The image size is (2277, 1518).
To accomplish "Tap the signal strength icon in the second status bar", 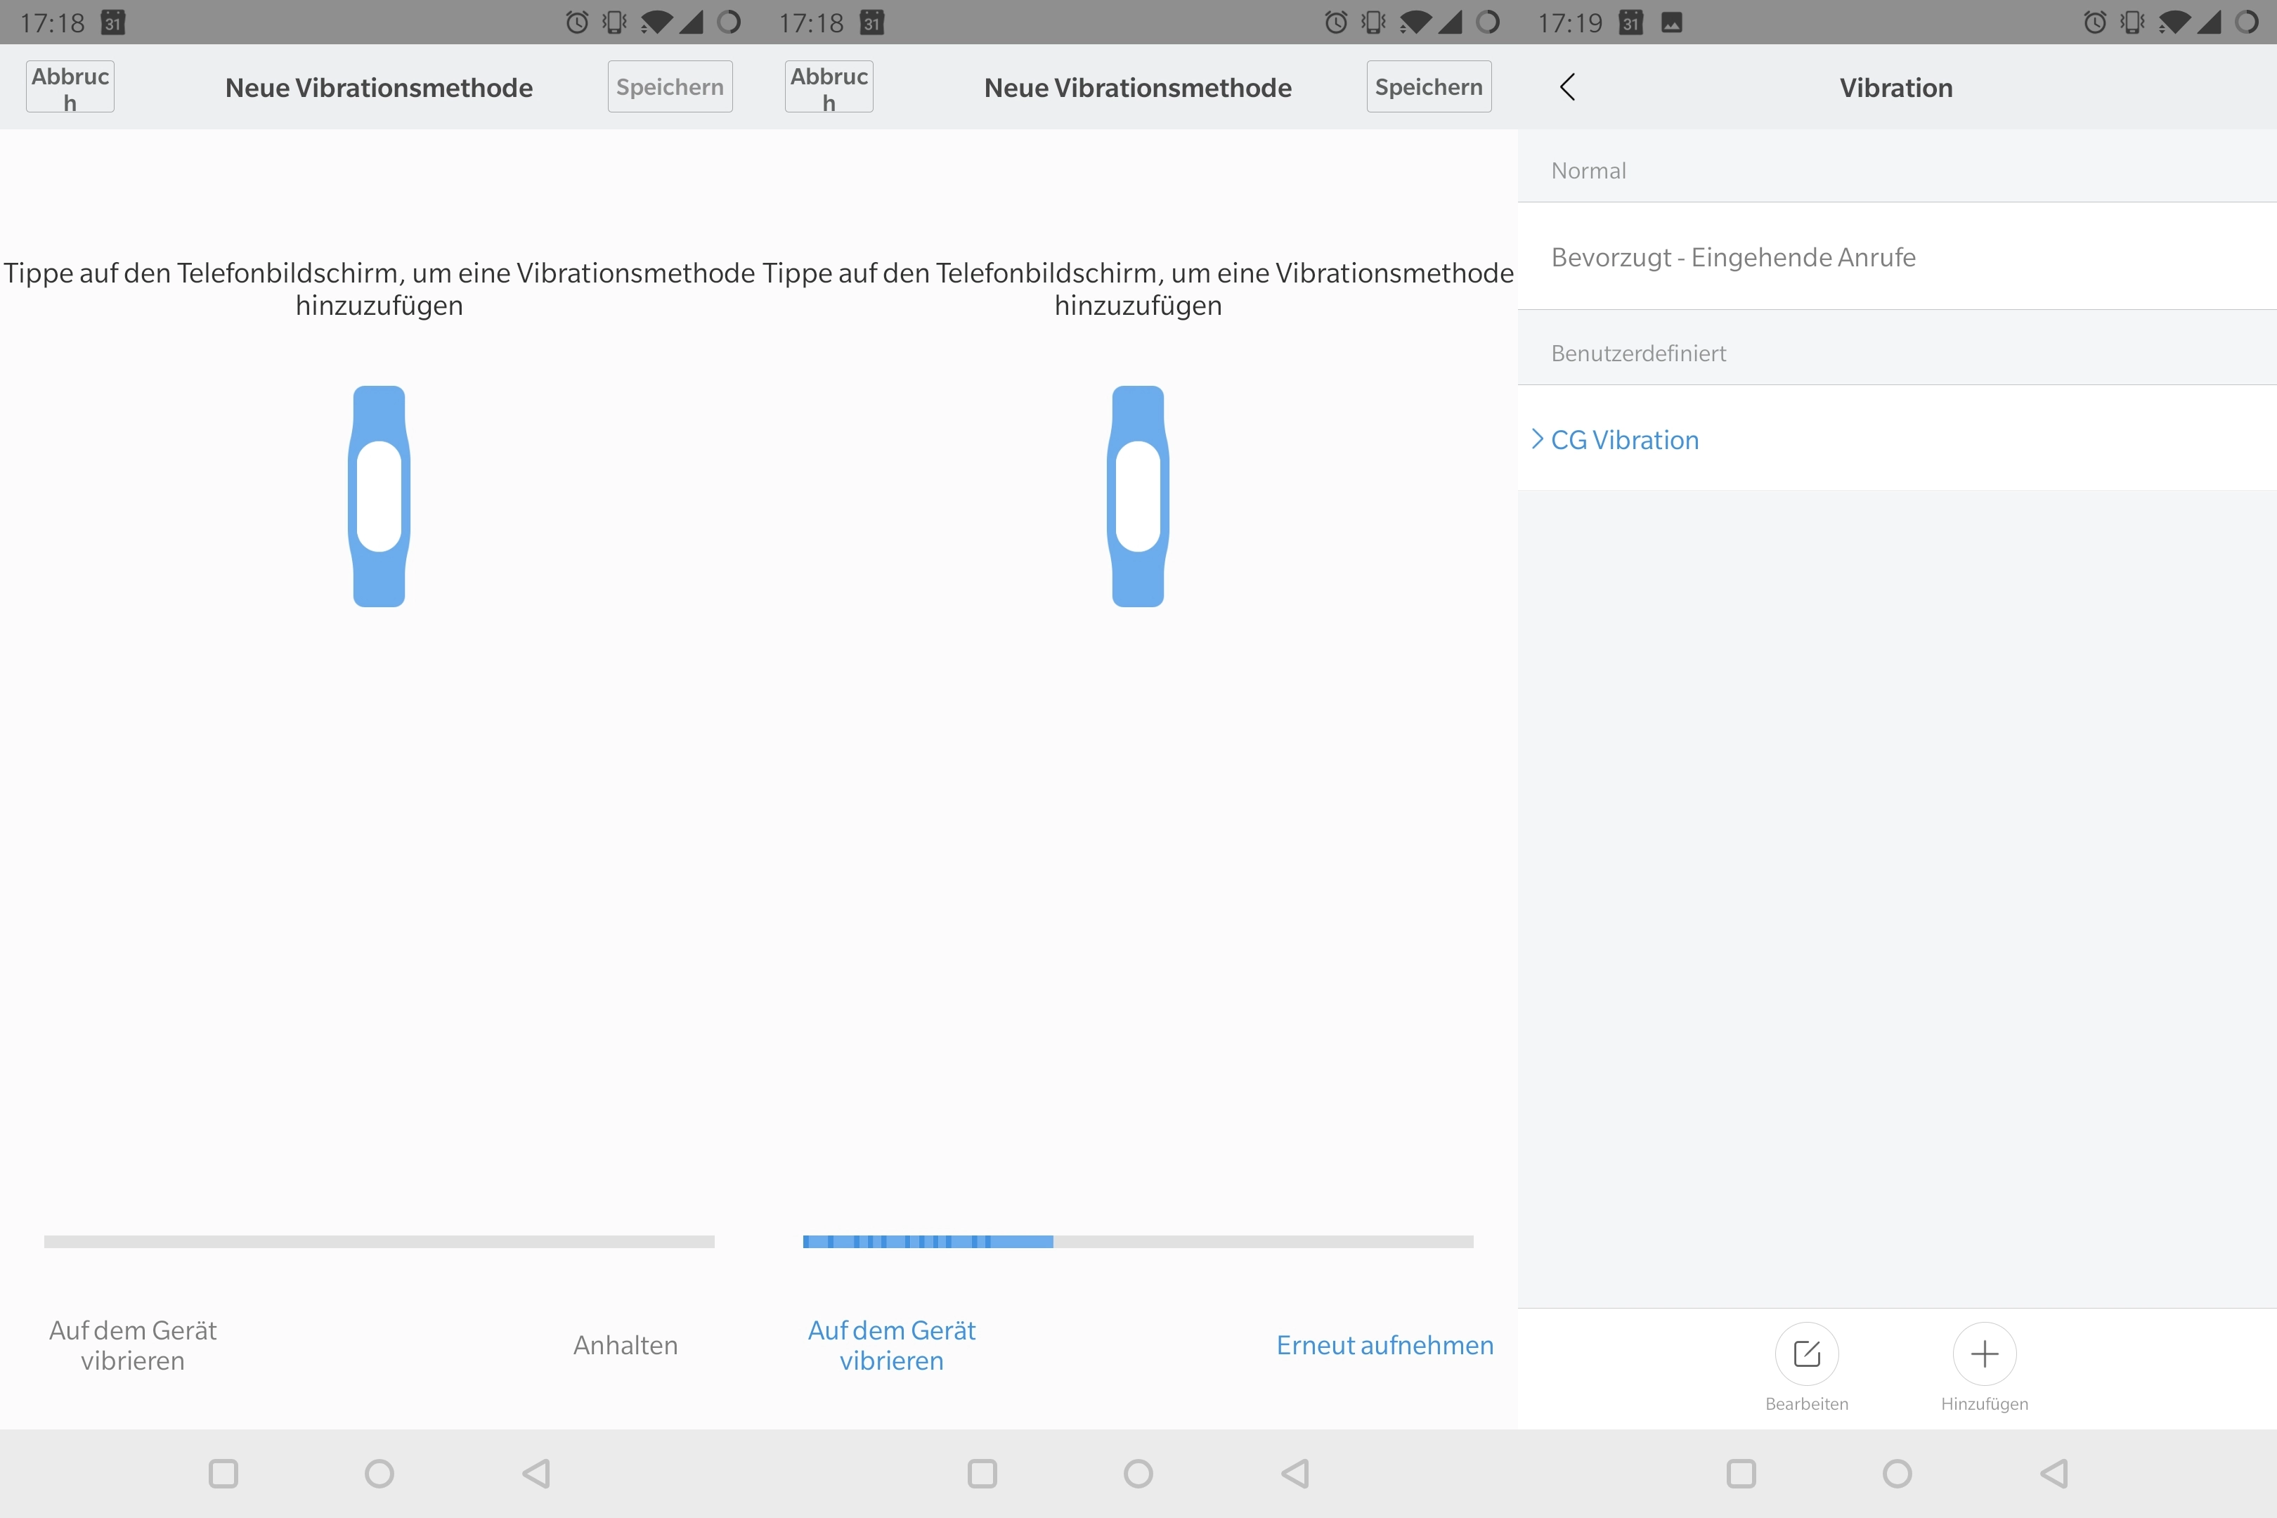I will (1451, 22).
